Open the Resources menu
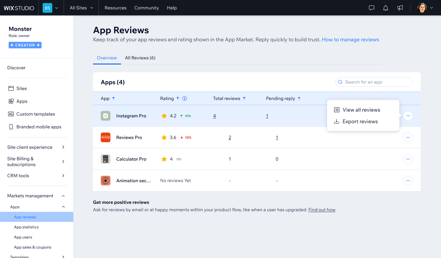Image resolution: width=441 pixels, height=258 pixels. point(116,8)
